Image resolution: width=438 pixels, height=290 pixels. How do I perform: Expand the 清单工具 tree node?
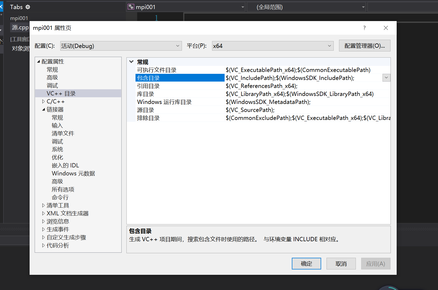[44, 205]
